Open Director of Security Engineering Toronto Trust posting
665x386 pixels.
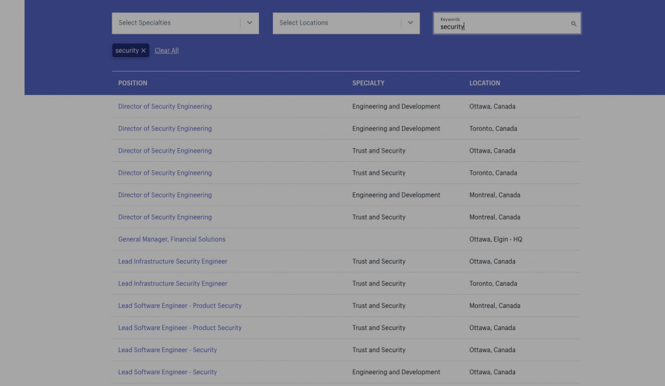click(165, 173)
